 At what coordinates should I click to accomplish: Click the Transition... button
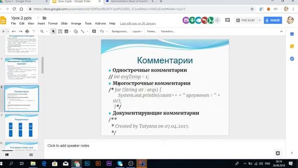click(168, 31)
